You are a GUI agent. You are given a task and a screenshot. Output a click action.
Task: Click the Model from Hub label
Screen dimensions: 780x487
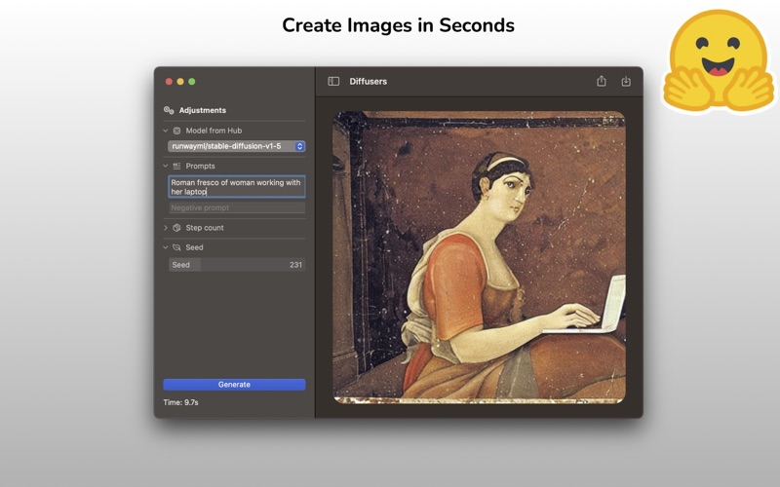coord(214,131)
